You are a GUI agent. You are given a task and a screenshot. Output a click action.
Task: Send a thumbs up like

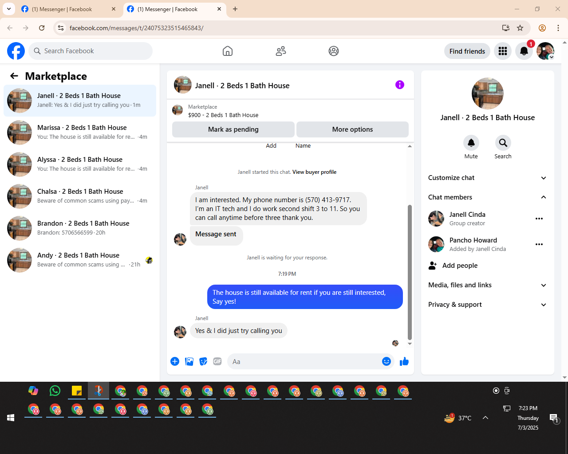404,361
